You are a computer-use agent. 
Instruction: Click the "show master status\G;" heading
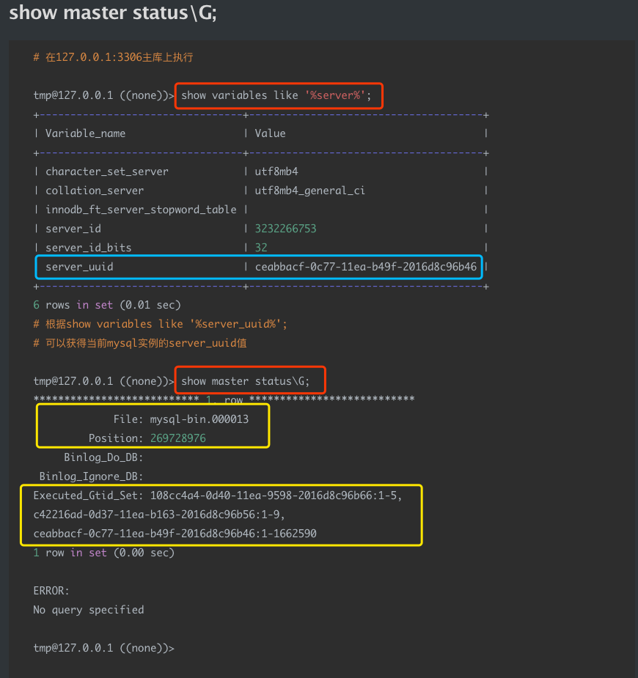113,14
